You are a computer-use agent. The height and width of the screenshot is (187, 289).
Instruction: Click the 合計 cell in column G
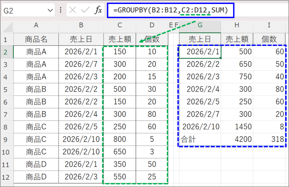(200, 139)
